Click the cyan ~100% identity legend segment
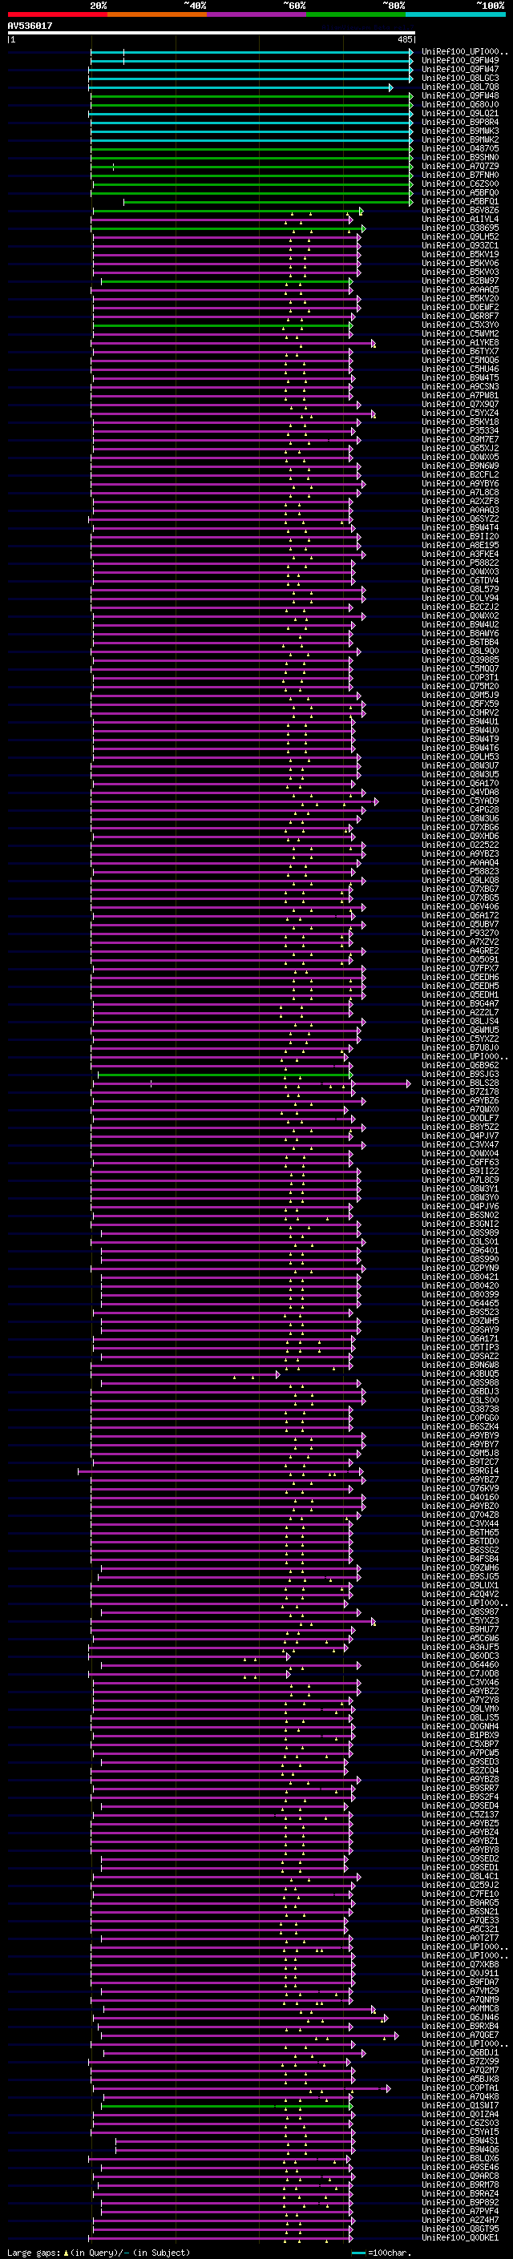 coord(454,14)
